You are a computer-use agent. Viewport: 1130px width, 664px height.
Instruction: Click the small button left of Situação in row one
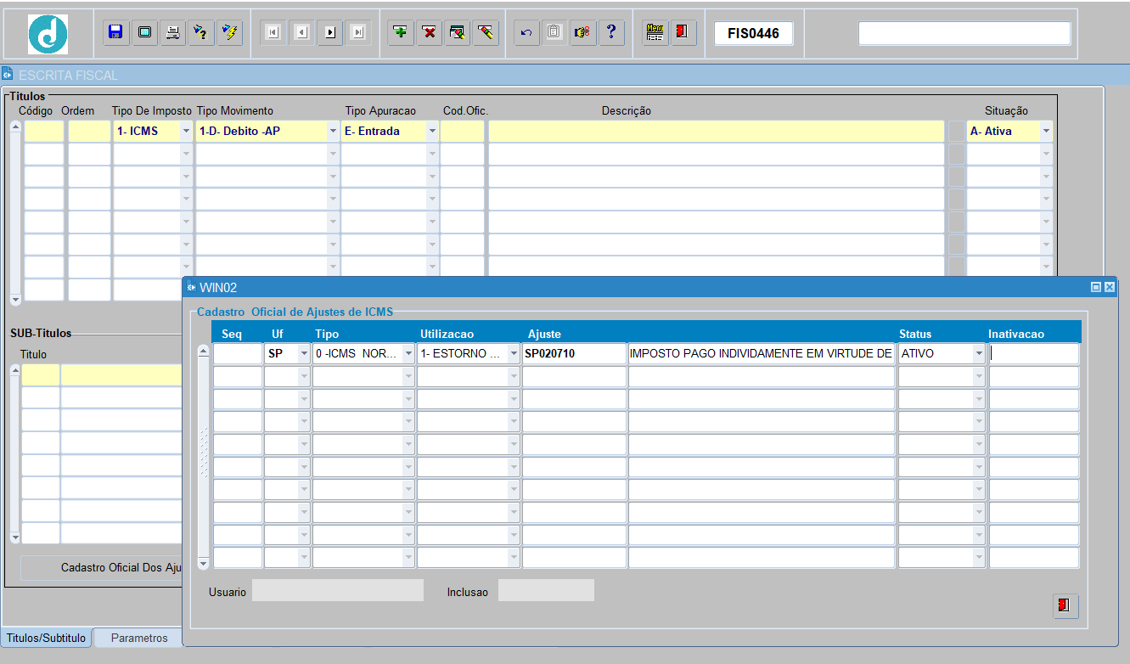click(957, 132)
